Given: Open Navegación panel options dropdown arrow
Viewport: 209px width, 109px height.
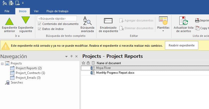Looking at the screenshot, I should [x=66, y=56].
